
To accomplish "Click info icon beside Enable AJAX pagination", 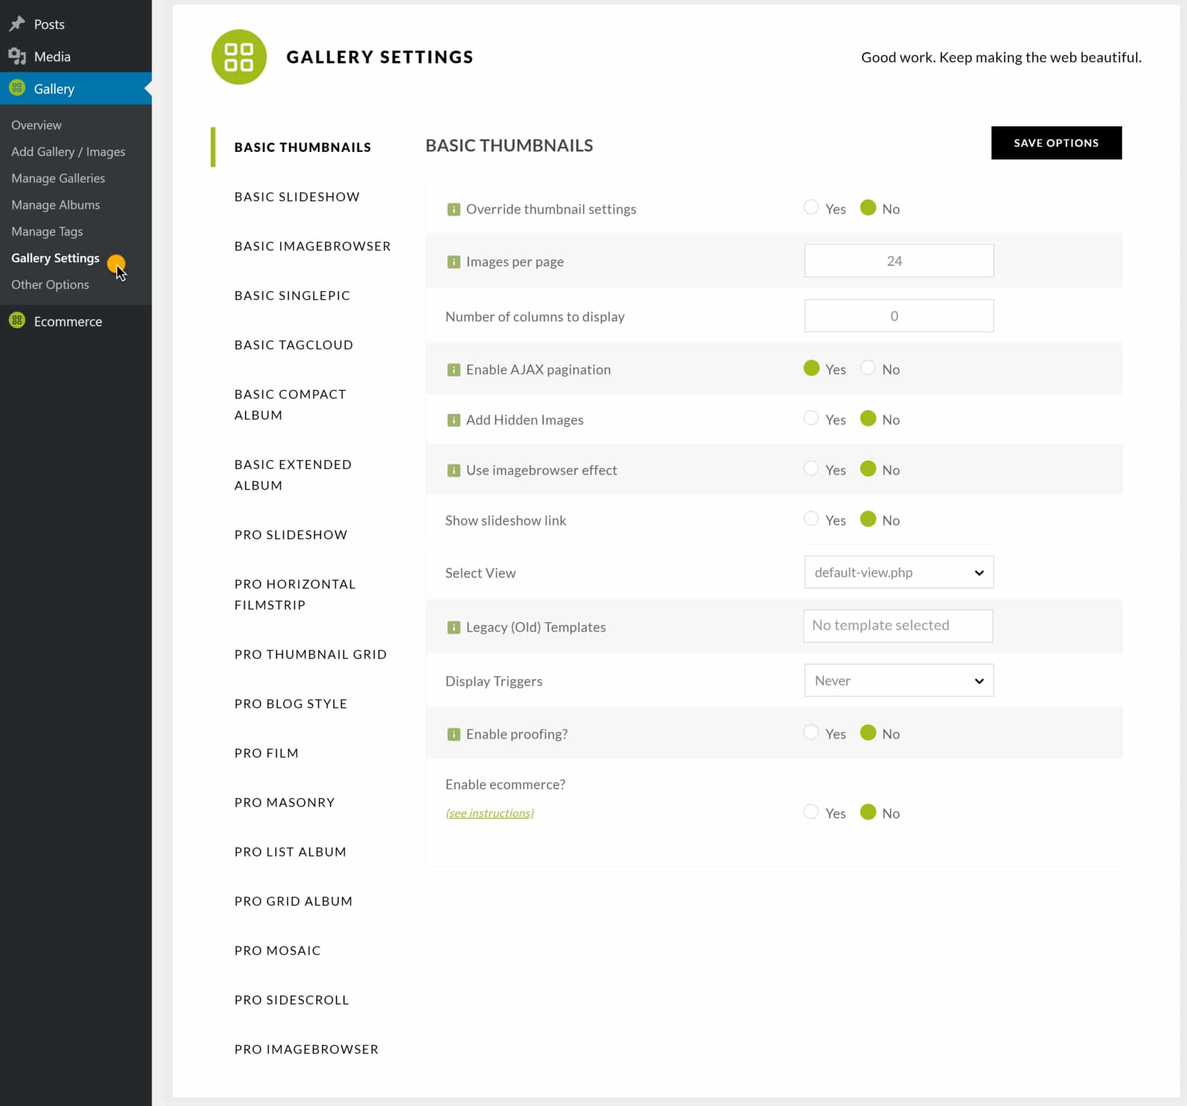I will 453,370.
